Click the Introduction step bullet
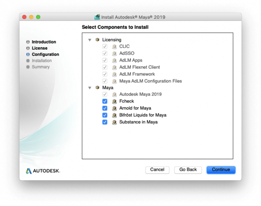This screenshot has width=261, height=206. tap(28, 42)
